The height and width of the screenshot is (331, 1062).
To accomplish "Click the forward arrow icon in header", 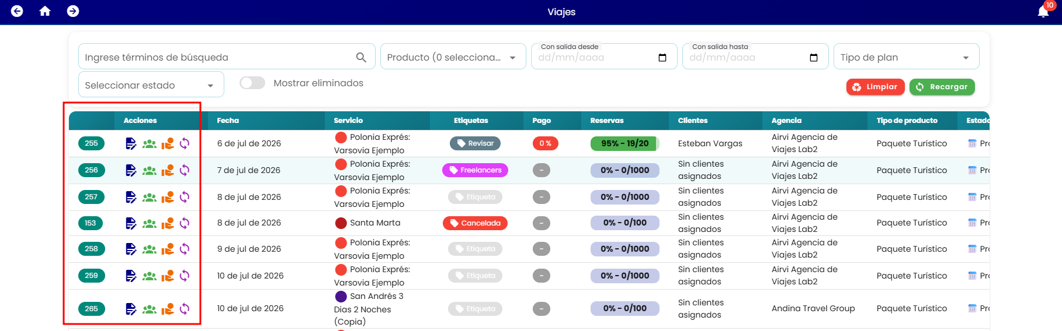I will point(73,11).
